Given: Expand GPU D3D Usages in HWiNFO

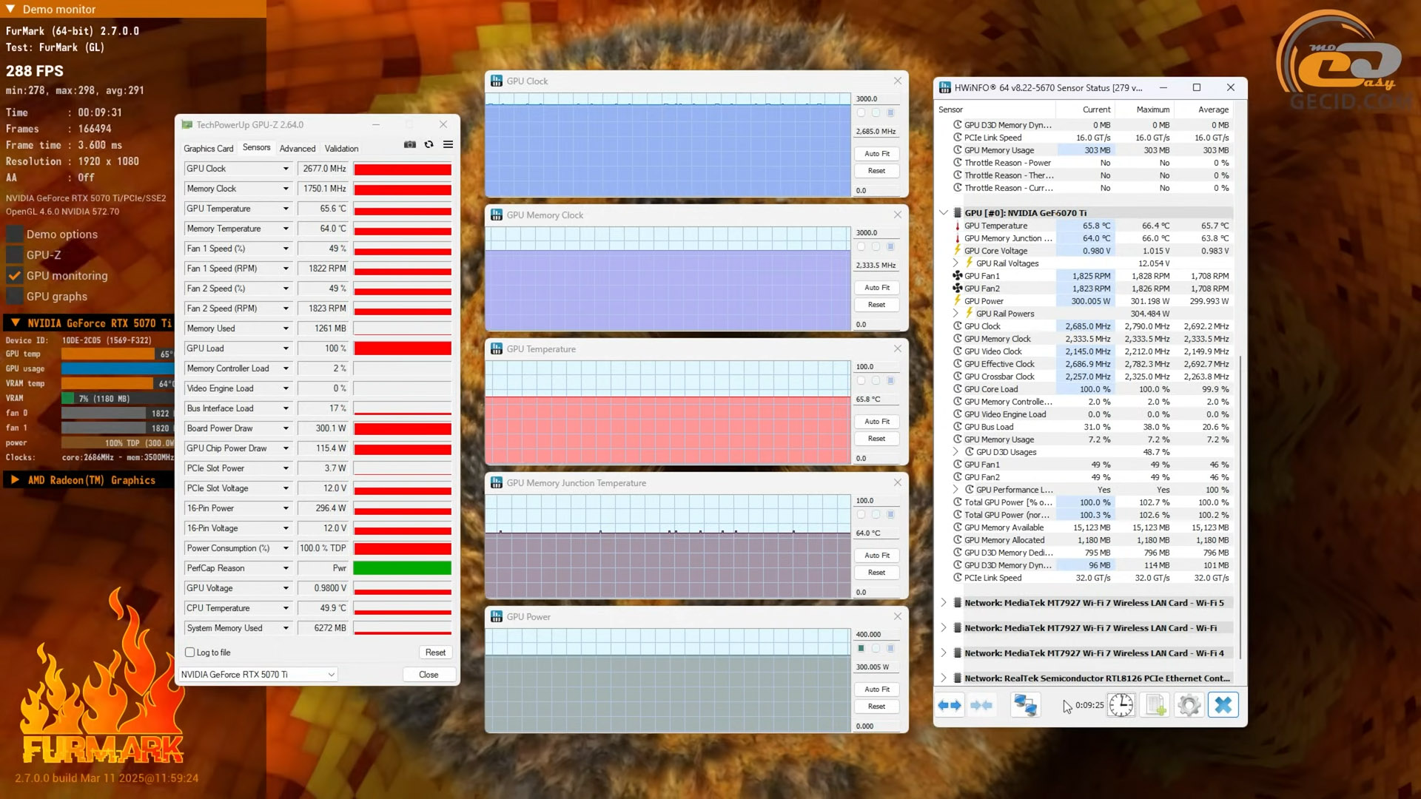Looking at the screenshot, I should 955,452.
